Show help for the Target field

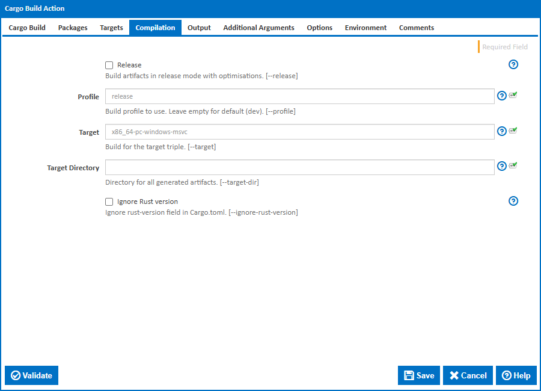click(x=502, y=132)
